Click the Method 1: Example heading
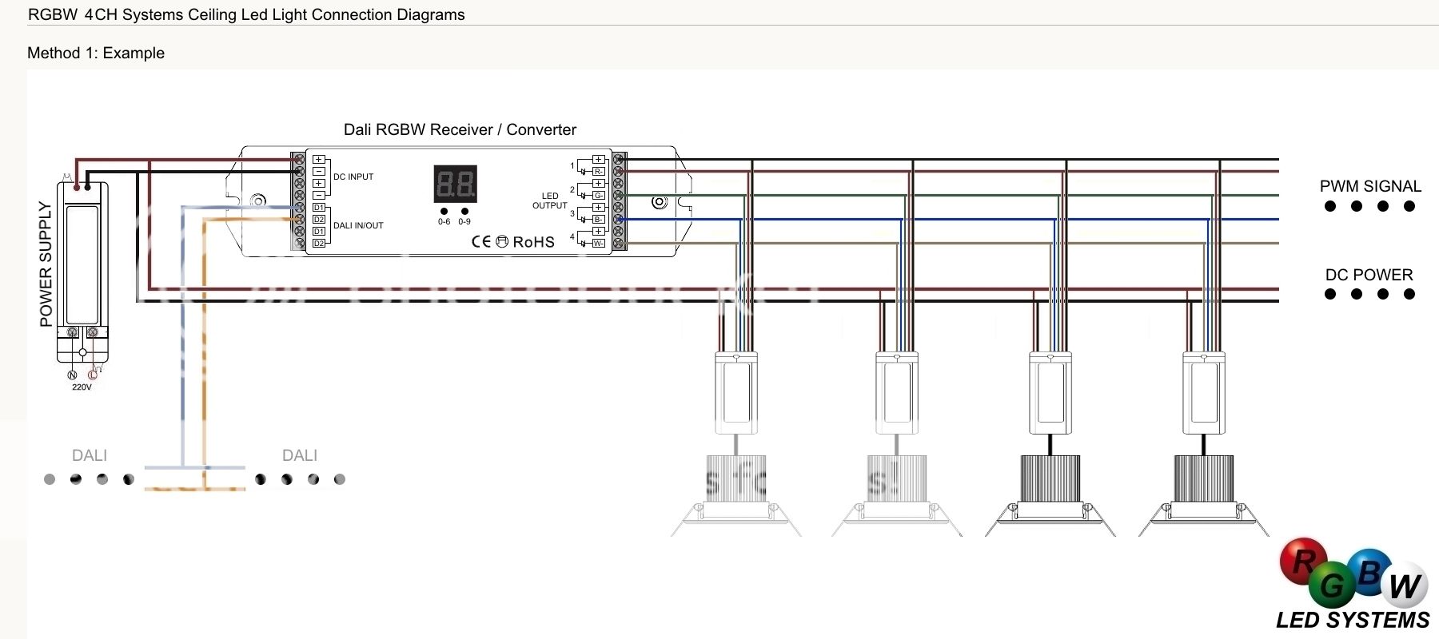Image resolution: width=1439 pixels, height=639 pixels. [96, 54]
